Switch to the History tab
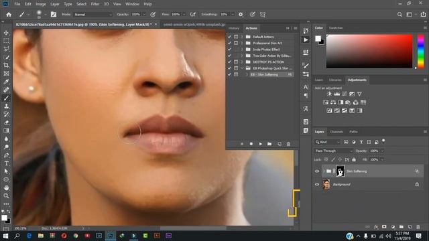 (x=234, y=28)
